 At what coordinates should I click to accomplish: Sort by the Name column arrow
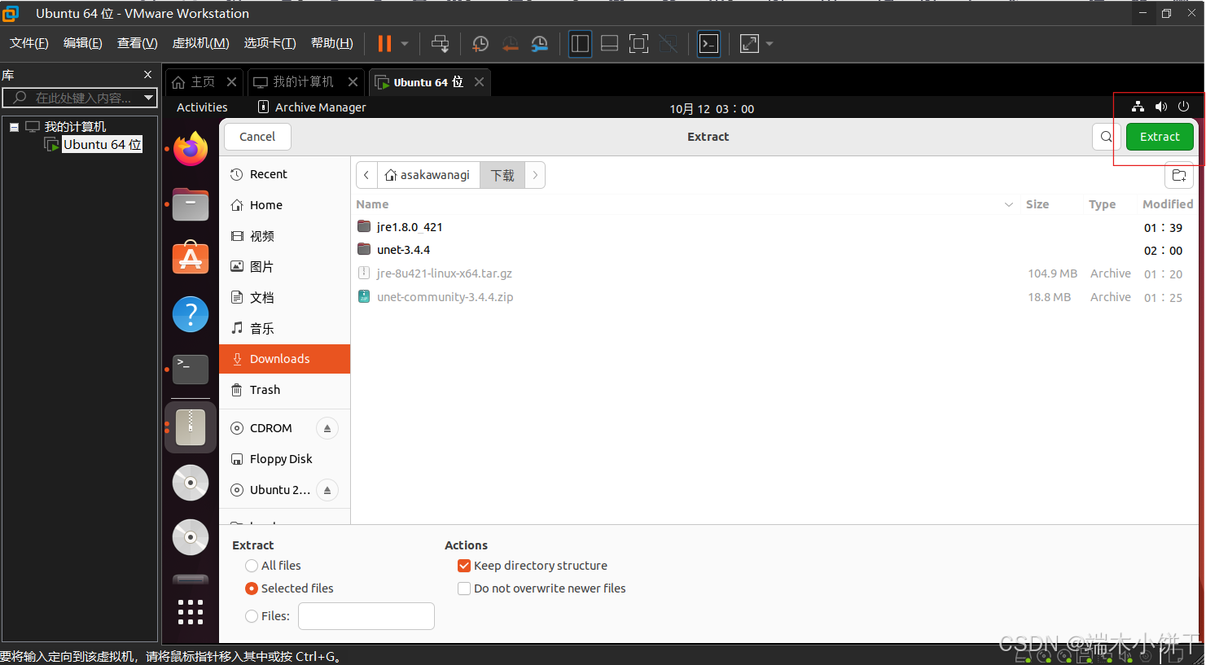pyautogui.click(x=1009, y=204)
